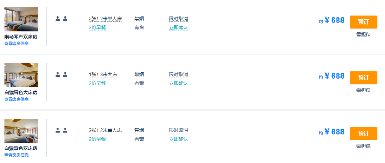The height and width of the screenshot is (163, 385).
Task: Click 立即确认 in the 白猿雪色大床房 row
Action: (x=178, y=83)
